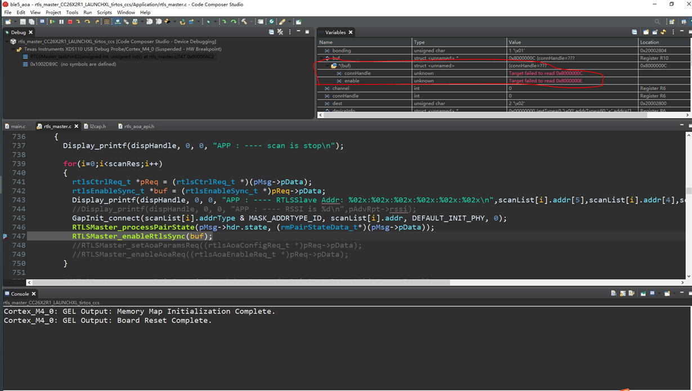Switch to the l2cap.h editor tab

98,127
